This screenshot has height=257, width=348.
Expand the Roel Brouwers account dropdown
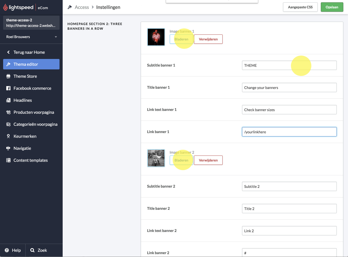56,37
